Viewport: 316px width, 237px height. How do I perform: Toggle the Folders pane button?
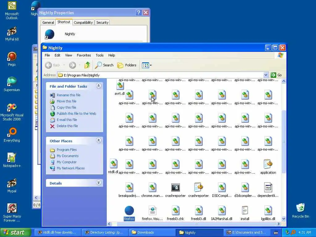127,65
